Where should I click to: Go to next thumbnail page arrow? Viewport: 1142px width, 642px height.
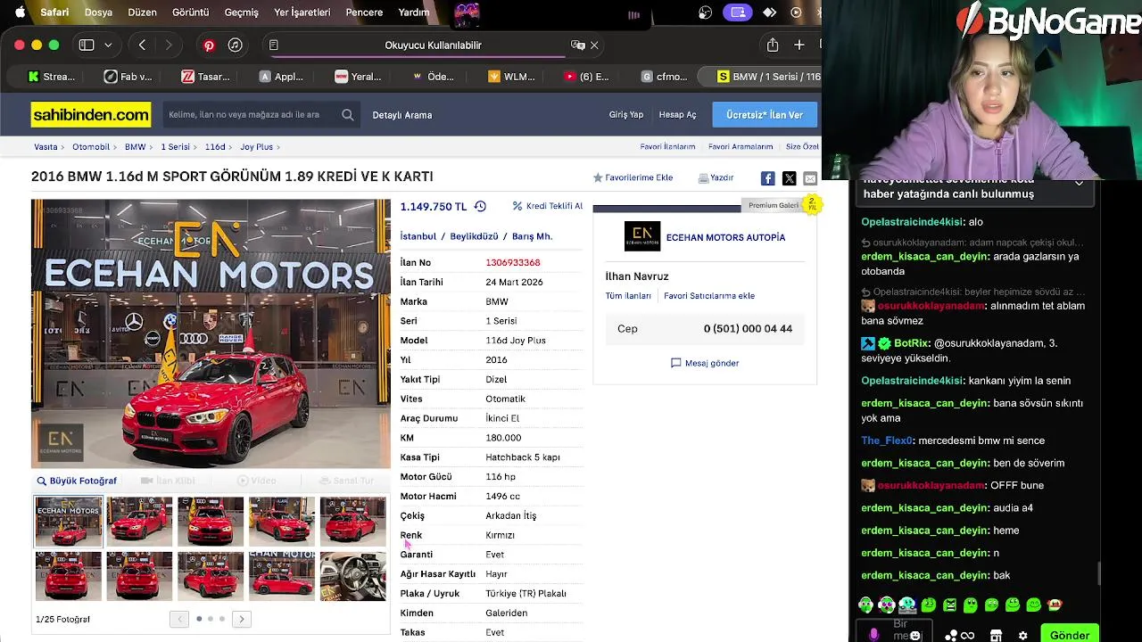coord(241,619)
